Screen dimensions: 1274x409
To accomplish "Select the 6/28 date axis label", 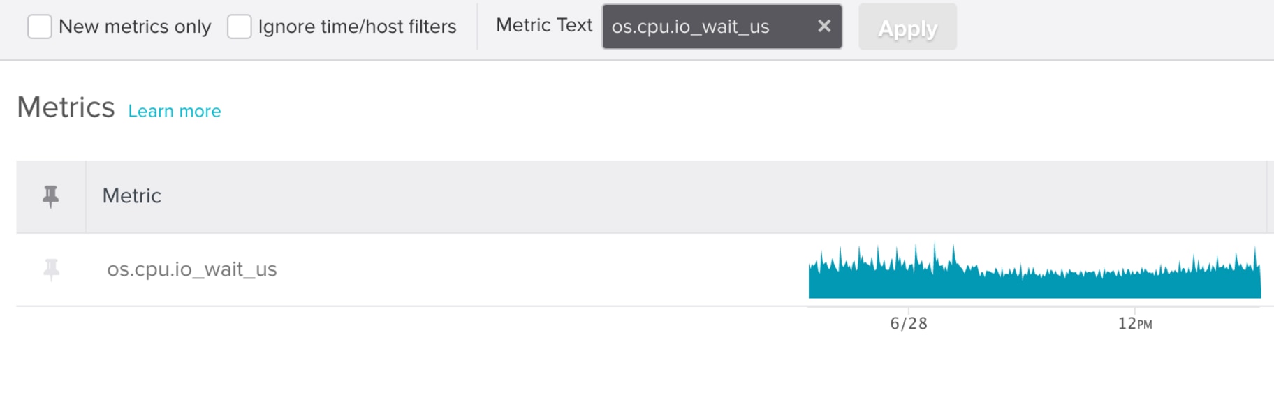I will tap(909, 324).
